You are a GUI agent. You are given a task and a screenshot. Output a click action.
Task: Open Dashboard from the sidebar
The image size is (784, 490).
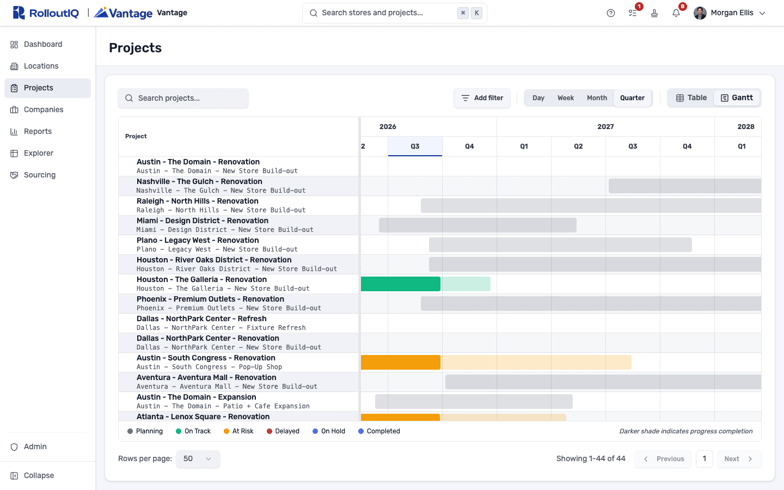(48, 45)
